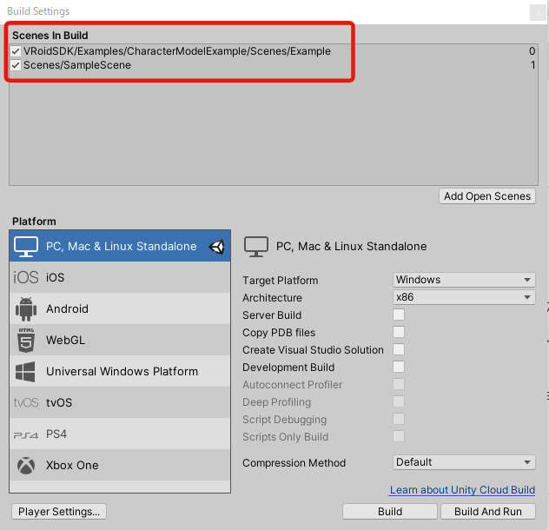Click the Compression Method label
The width and height of the screenshot is (549, 530).
(x=294, y=463)
